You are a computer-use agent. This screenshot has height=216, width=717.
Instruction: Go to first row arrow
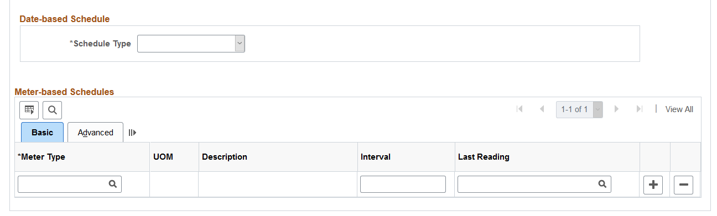coord(519,109)
